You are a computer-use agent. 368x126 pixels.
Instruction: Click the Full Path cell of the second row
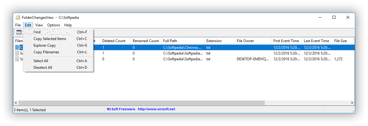tap(183, 53)
